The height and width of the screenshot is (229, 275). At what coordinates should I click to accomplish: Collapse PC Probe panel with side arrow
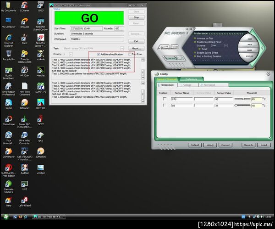pyautogui.click(x=262, y=48)
